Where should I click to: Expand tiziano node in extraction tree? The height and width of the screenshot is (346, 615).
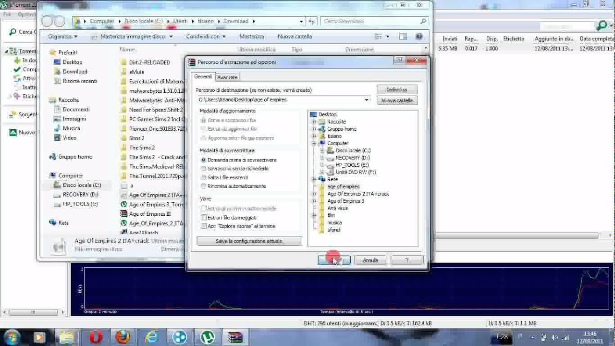tap(314, 136)
